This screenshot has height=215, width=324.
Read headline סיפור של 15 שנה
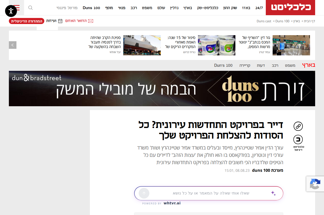click(x=180, y=42)
